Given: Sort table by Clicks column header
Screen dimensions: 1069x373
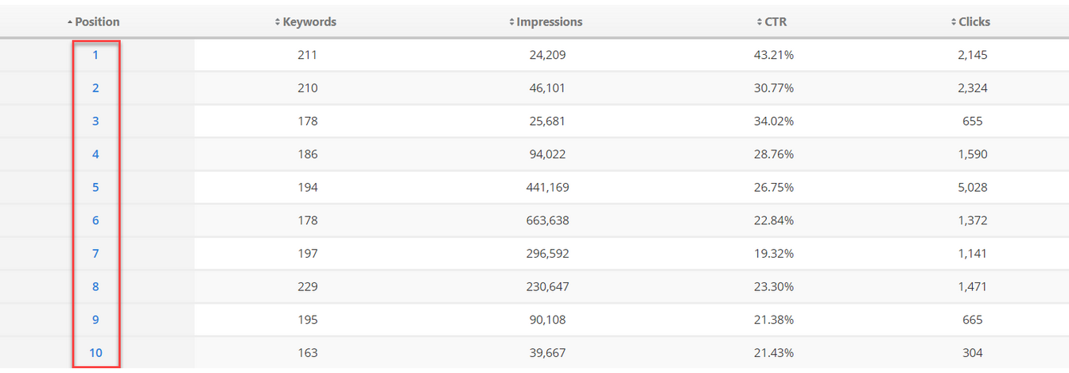Looking at the screenshot, I should [971, 22].
